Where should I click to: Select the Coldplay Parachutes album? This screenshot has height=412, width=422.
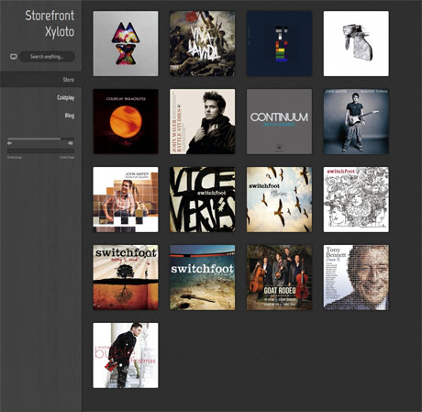point(126,121)
